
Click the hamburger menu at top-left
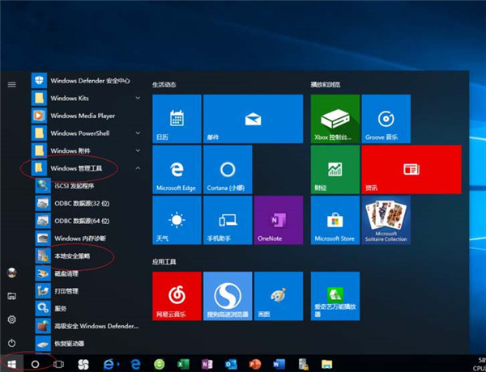11,83
